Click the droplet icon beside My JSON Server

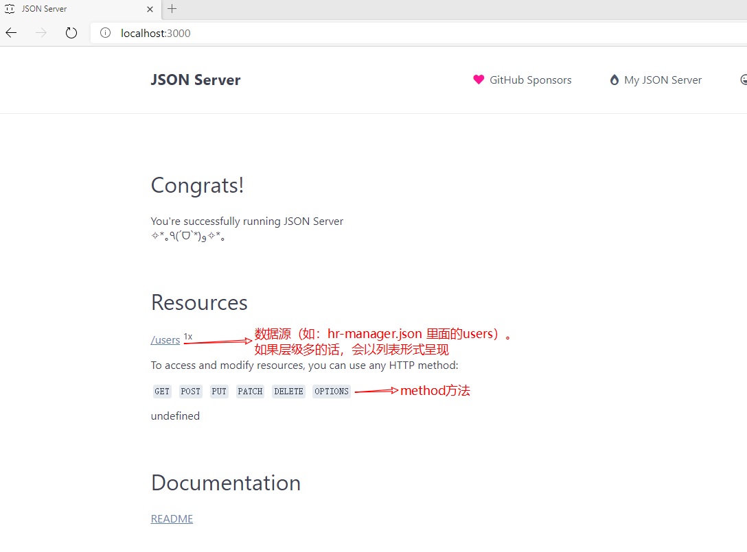coord(614,80)
